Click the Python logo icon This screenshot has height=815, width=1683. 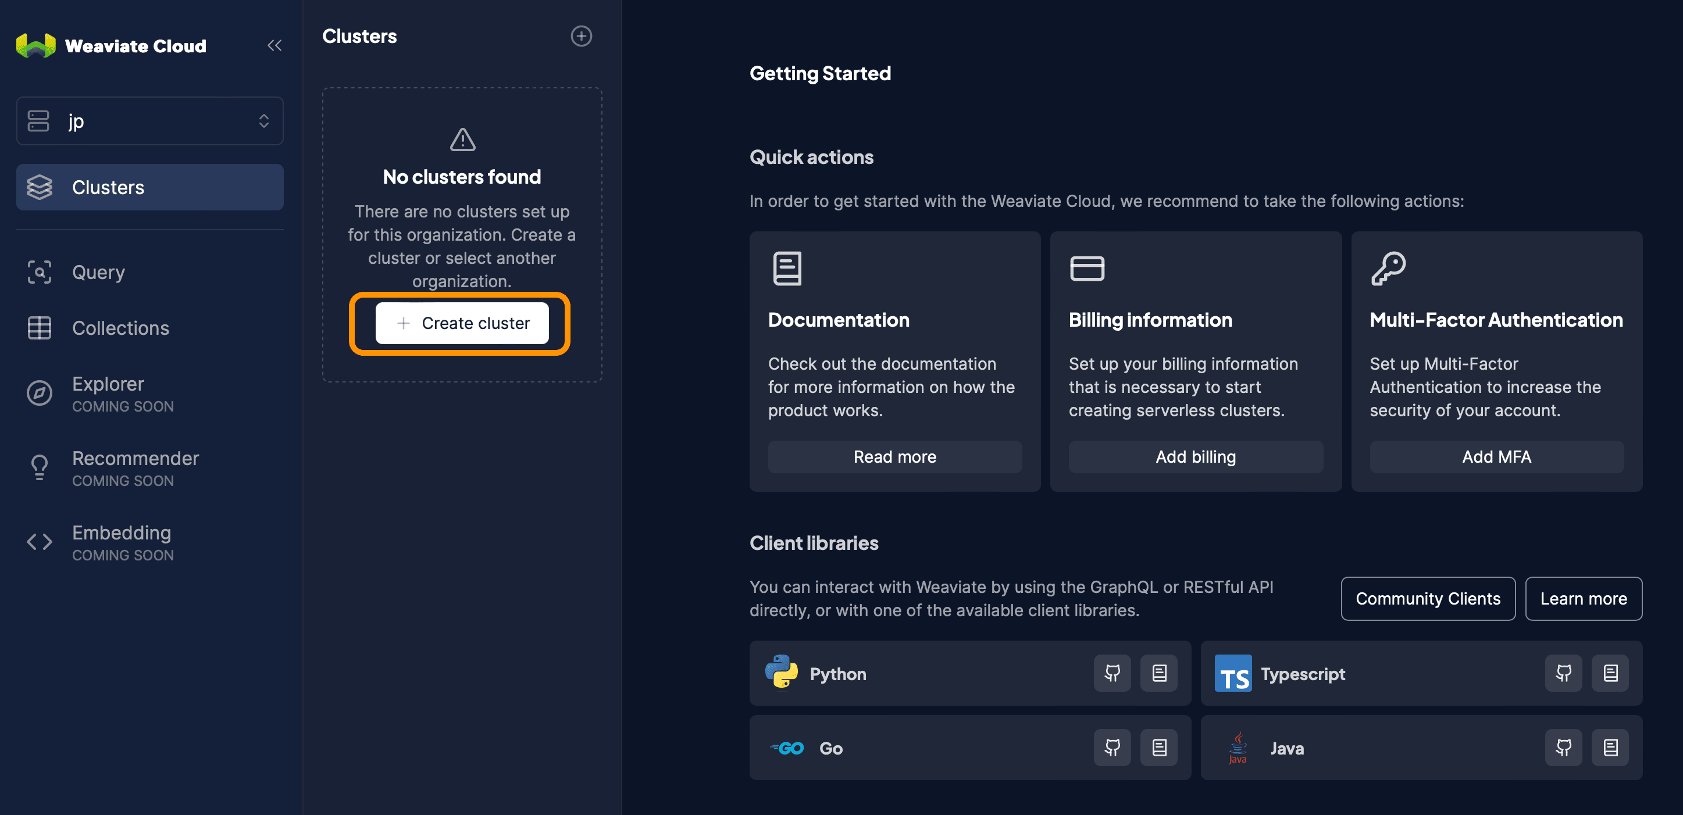coord(782,673)
